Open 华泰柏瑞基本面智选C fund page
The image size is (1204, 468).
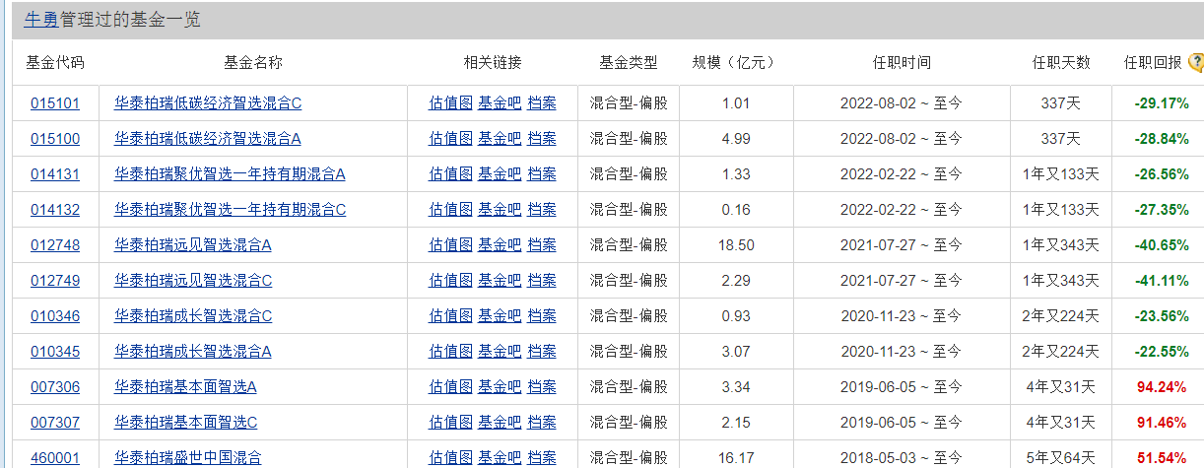186,422
